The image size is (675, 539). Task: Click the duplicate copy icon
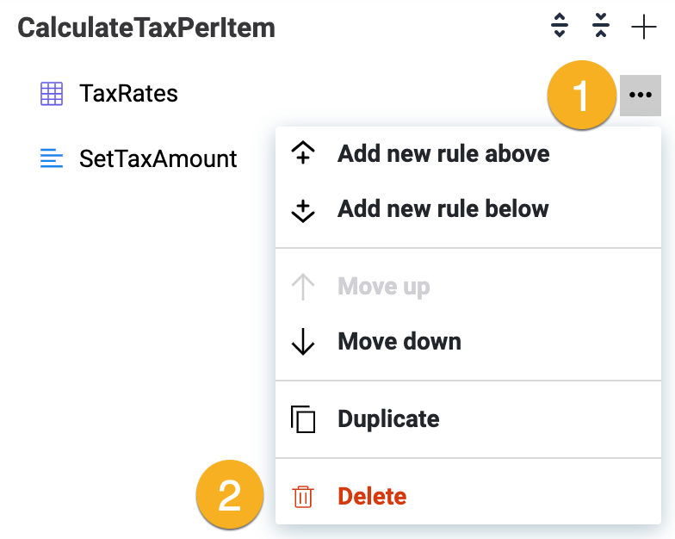[x=303, y=419]
